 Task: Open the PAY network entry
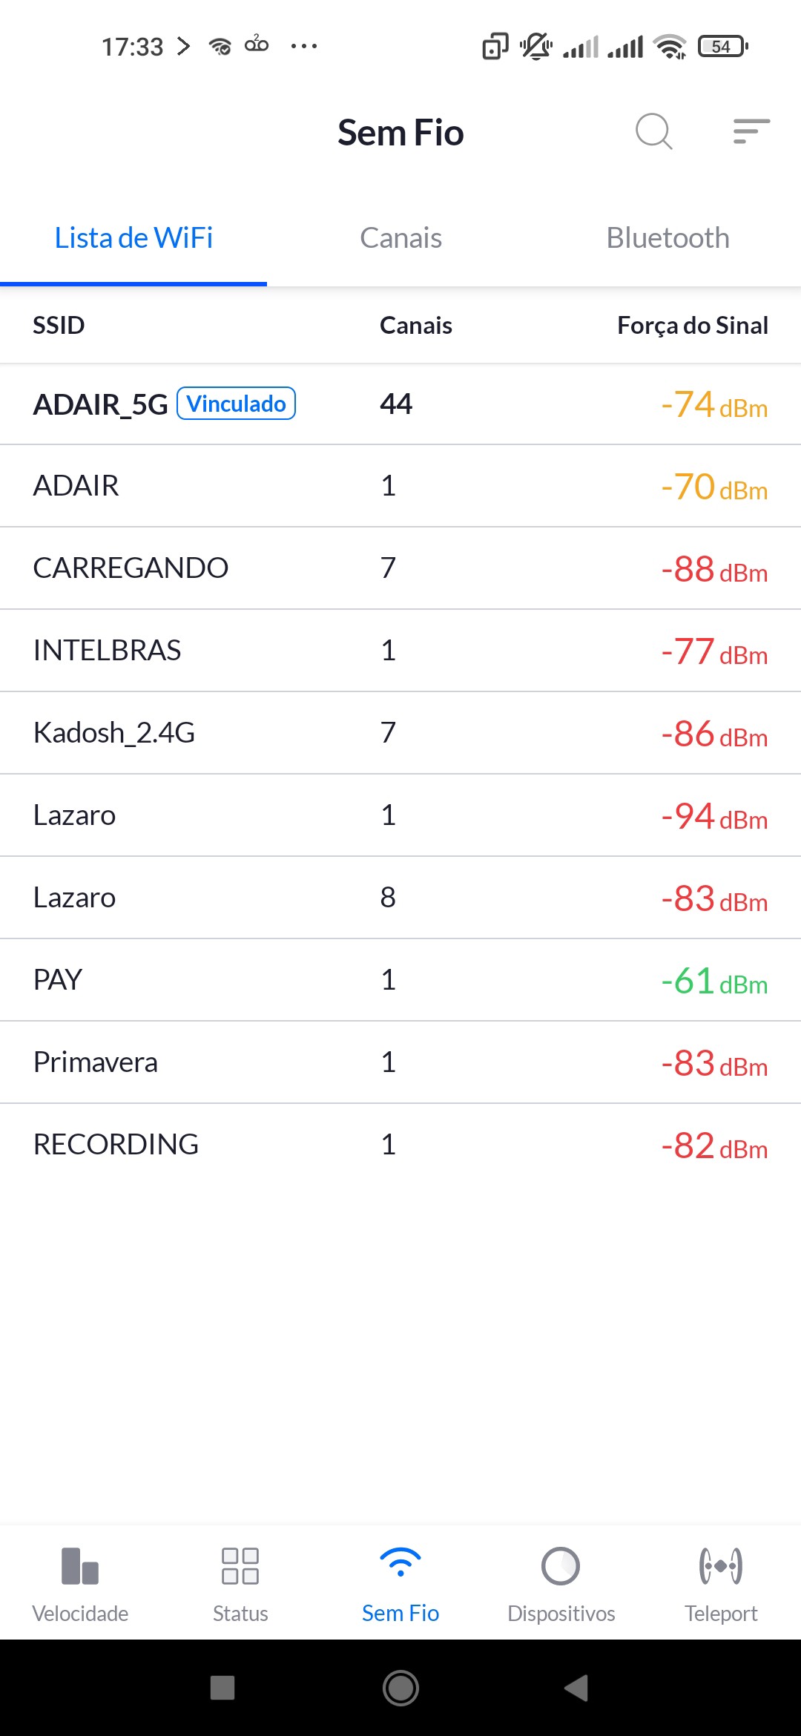(x=400, y=980)
